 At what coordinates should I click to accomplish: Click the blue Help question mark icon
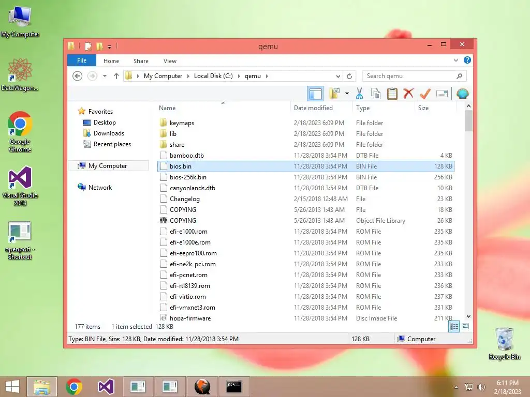[467, 60]
